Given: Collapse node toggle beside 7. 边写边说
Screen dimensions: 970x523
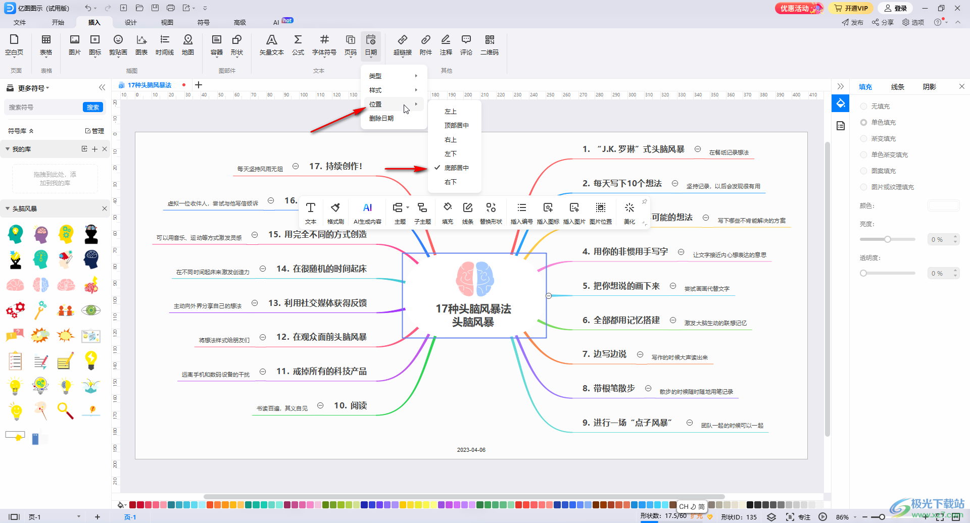Looking at the screenshot, I should (640, 354).
